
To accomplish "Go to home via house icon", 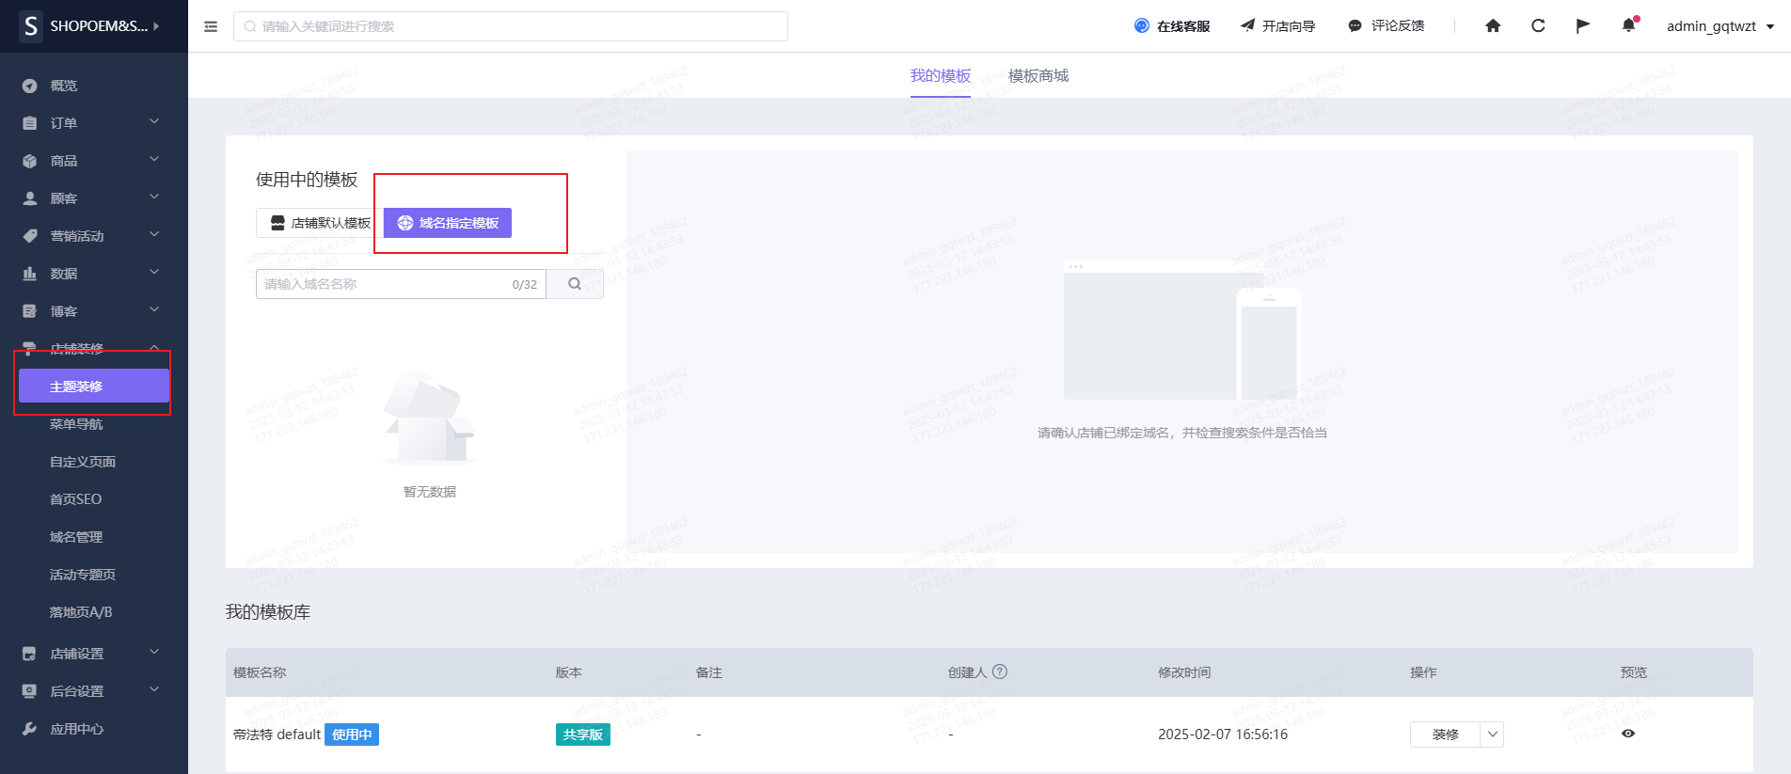I will pyautogui.click(x=1493, y=26).
